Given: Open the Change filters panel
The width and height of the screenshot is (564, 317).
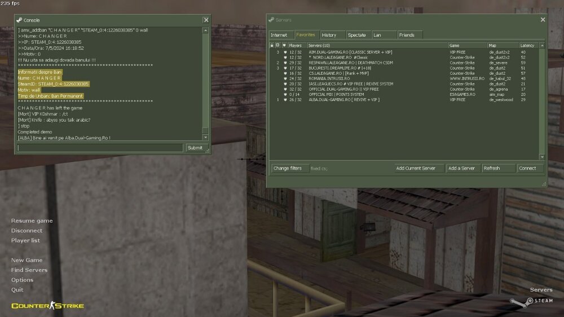Looking at the screenshot, I should [288, 168].
